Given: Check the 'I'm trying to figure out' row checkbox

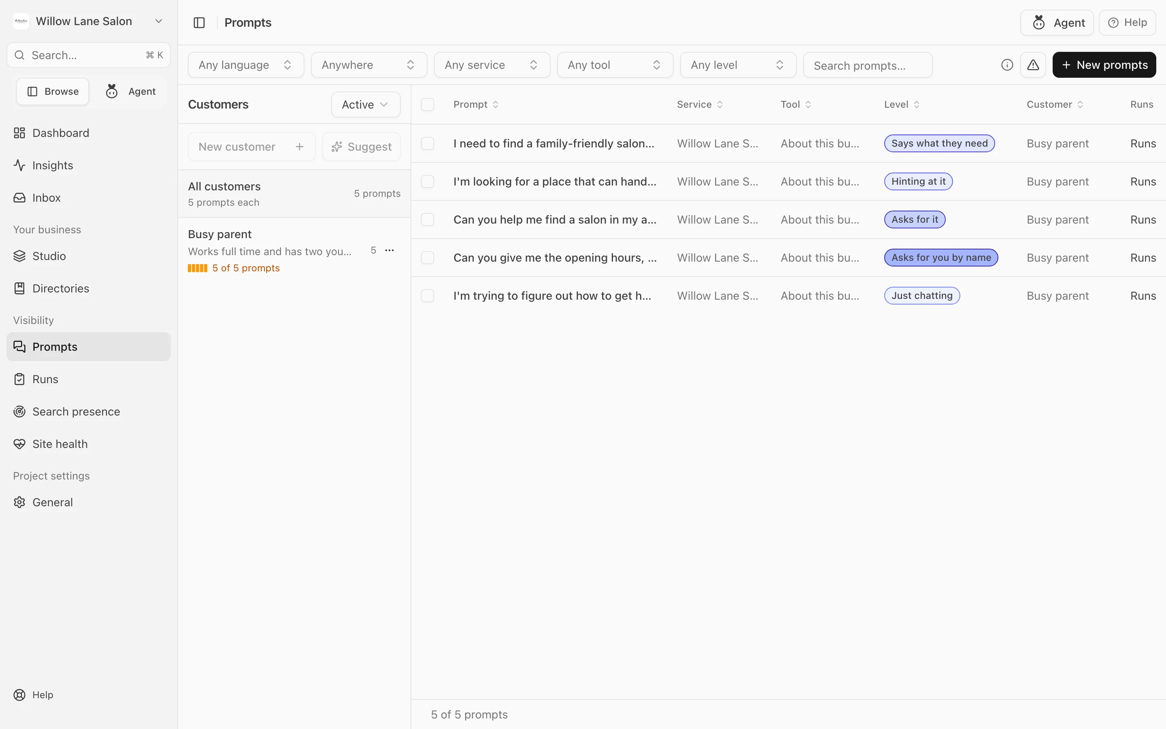Looking at the screenshot, I should (x=428, y=296).
